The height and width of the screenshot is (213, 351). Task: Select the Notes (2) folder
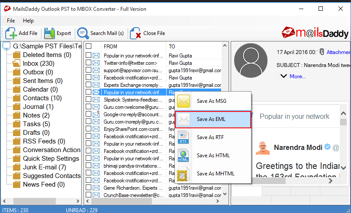pyautogui.click(x=36, y=115)
